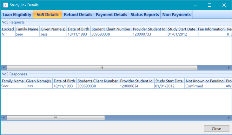
Task: Go to the Payment Details tab
Action: [x=111, y=15]
